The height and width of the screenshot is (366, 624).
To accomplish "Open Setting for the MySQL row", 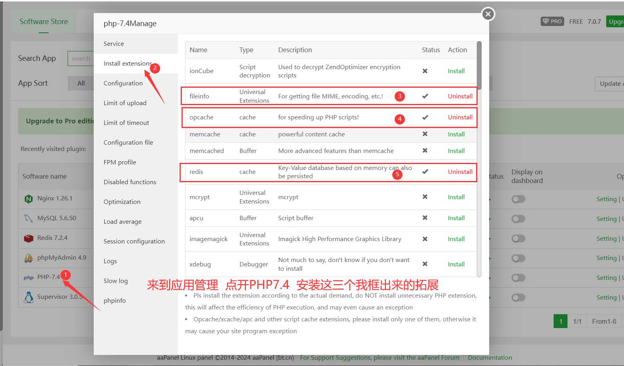I will tap(606, 219).
